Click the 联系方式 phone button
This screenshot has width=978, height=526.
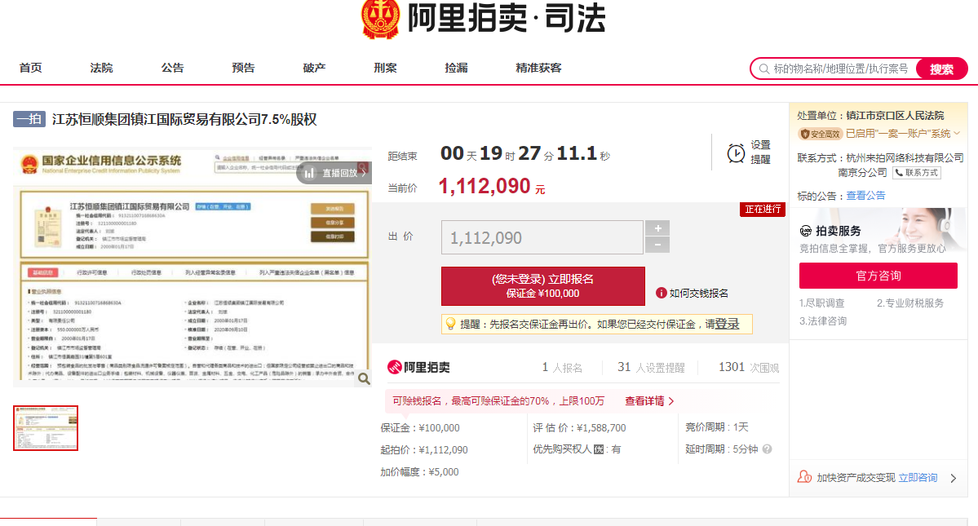pos(917,173)
